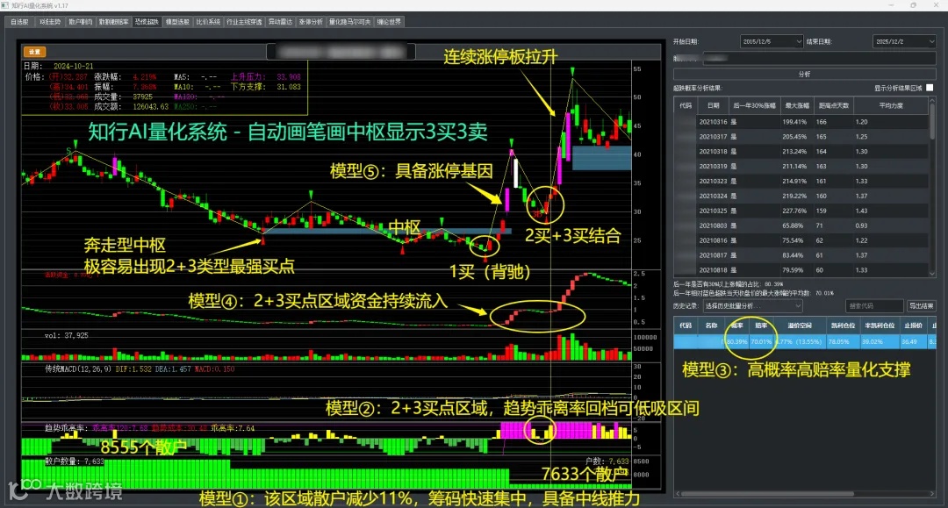This screenshot has width=948, height=508.
Task: Click the 概率 column header in lower table
Action: pos(736,326)
